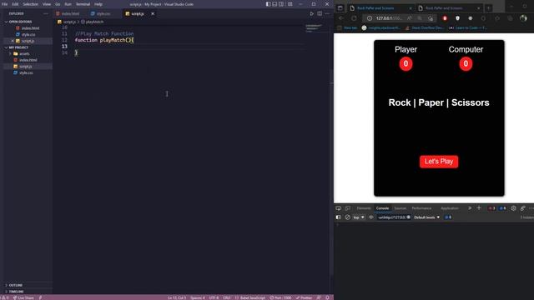
Task: Click the Port status bar item
Action: point(280,297)
